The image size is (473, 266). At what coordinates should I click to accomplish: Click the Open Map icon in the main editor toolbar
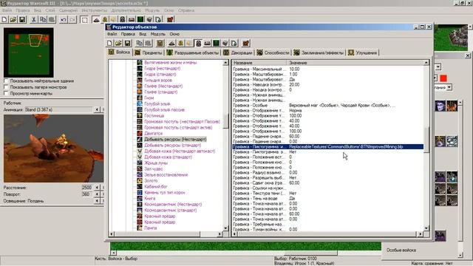point(13,20)
